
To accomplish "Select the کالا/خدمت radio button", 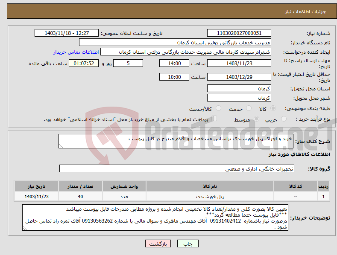I will [x=218, y=108].
